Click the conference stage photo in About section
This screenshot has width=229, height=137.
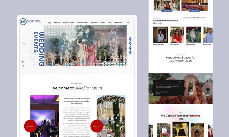(x=45, y=116)
